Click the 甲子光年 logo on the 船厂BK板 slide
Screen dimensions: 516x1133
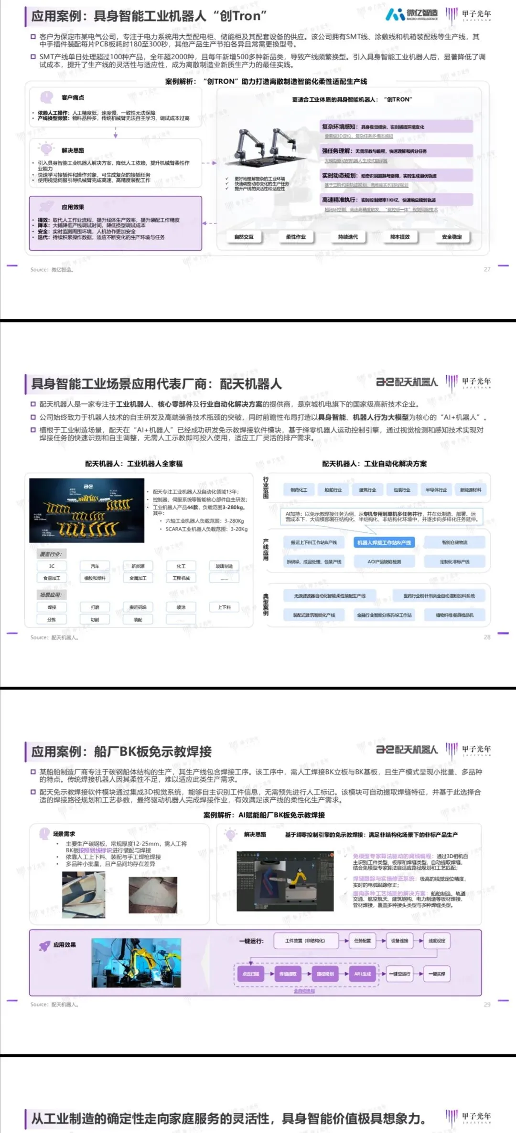point(468,750)
